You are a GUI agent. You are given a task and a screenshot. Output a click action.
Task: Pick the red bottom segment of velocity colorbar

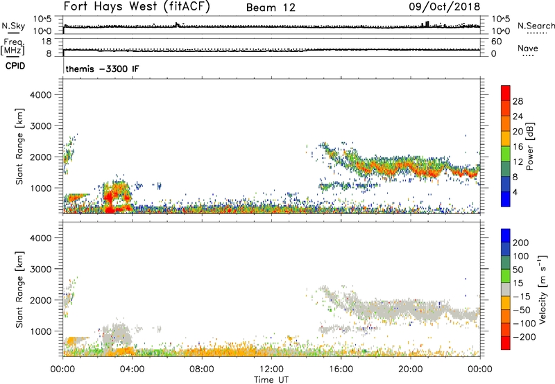pyautogui.click(x=506, y=343)
